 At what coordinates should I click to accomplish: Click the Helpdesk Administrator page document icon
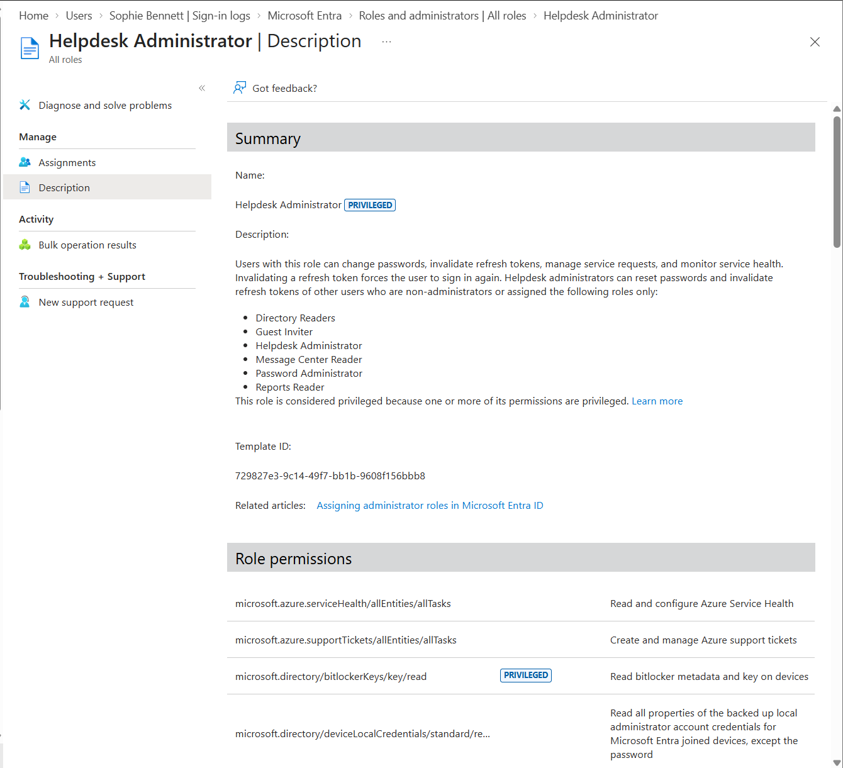[30, 48]
